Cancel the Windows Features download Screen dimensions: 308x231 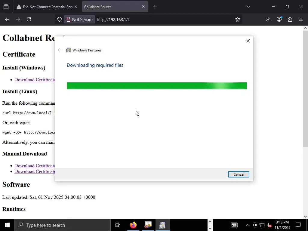[239, 174]
